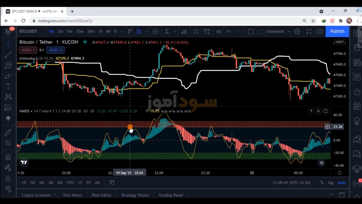
Task: Open the candlestick chart type selector
Action: [x=139, y=32]
